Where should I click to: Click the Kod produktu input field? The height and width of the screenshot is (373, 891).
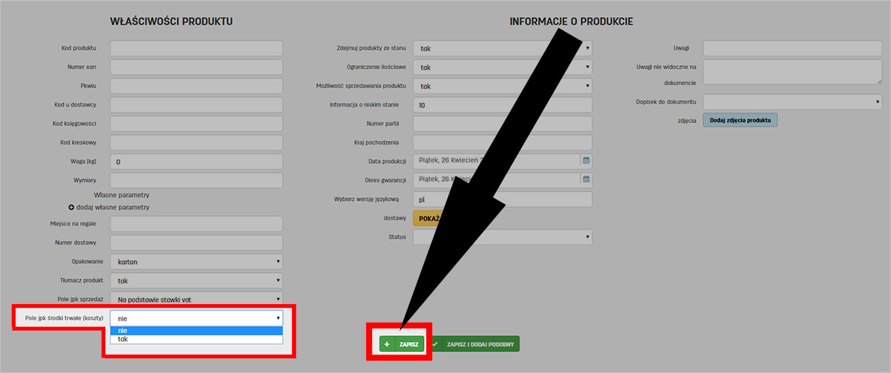(x=196, y=48)
